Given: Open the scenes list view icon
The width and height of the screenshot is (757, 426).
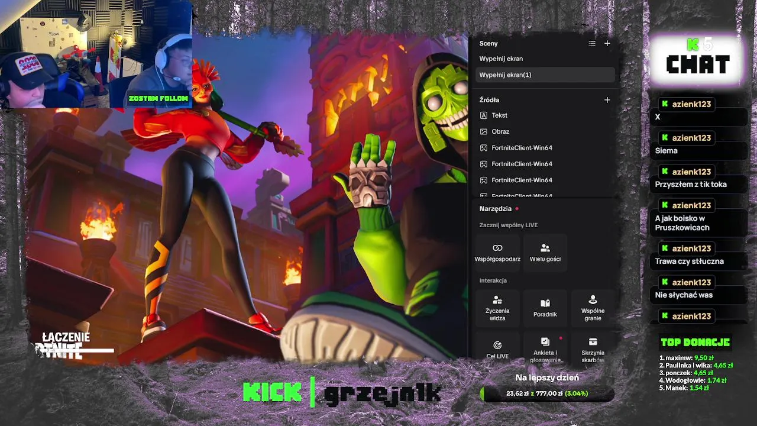Looking at the screenshot, I should (x=592, y=43).
